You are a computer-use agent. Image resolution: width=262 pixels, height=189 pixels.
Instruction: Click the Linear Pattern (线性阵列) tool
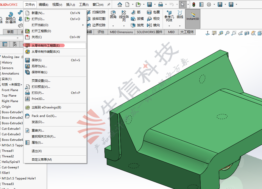(124, 16)
